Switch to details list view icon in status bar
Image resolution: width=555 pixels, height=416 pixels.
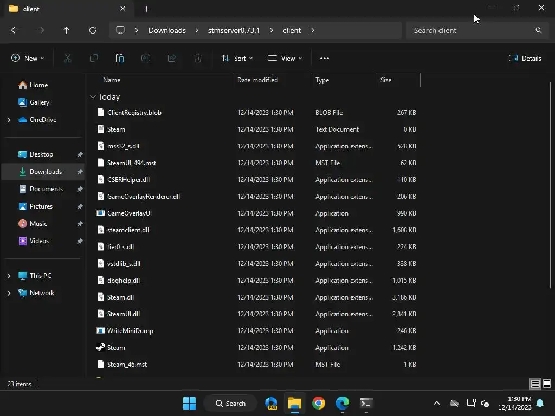pos(535,383)
